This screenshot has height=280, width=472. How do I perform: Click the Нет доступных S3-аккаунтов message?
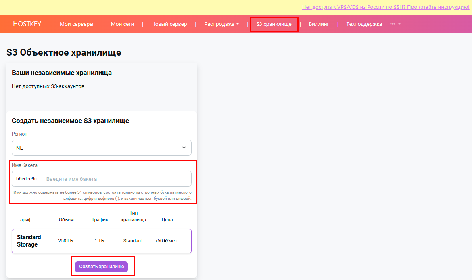(x=48, y=86)
